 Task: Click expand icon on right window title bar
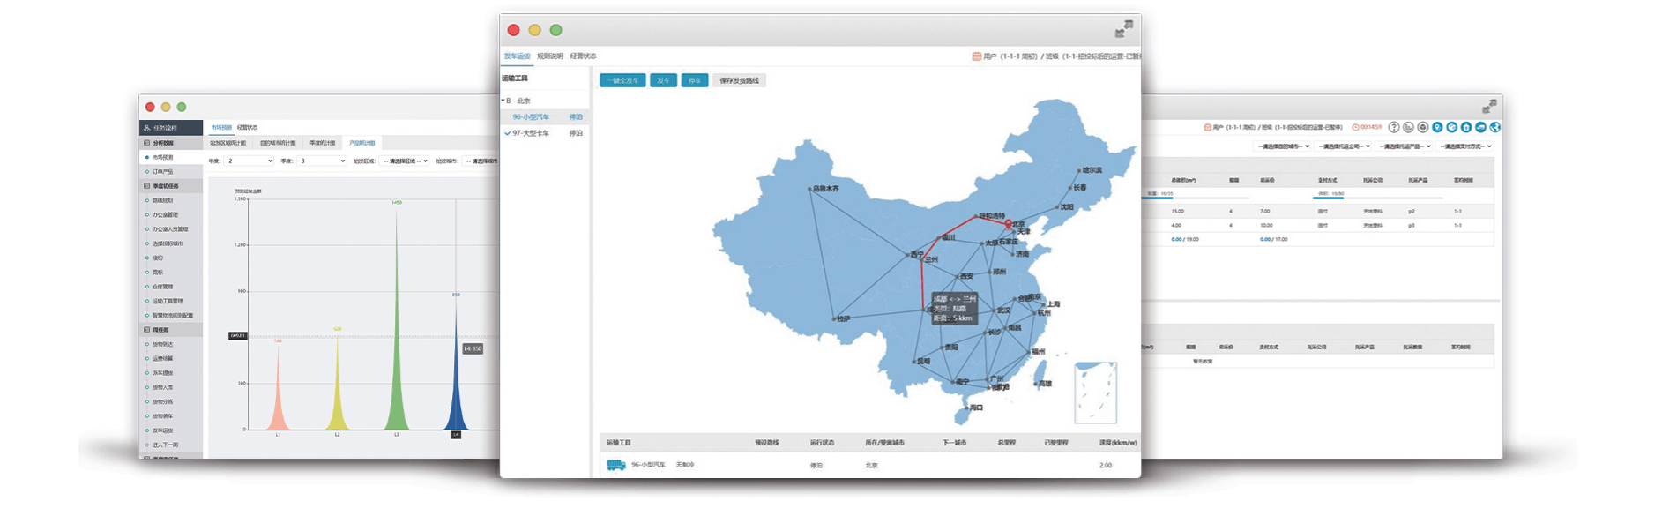pyautogui.click(x=1489, y=106)
